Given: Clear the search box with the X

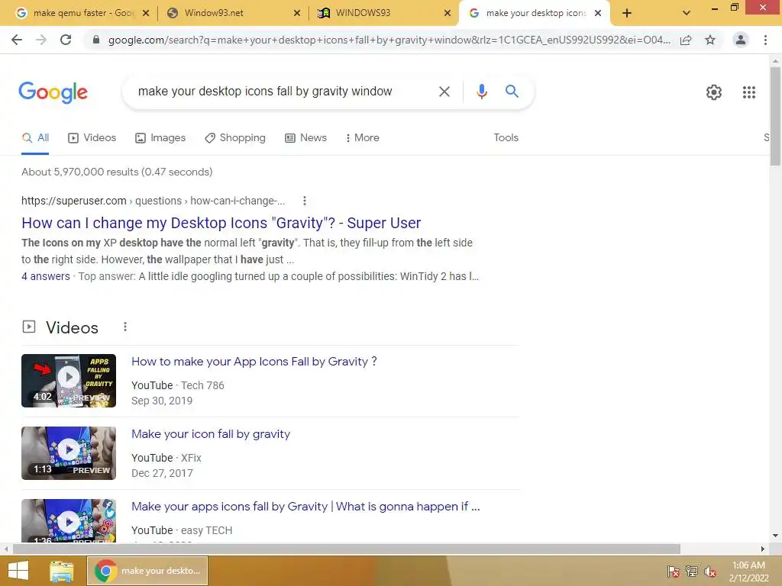Looking at the screenshot, I should tap(444, 92).
